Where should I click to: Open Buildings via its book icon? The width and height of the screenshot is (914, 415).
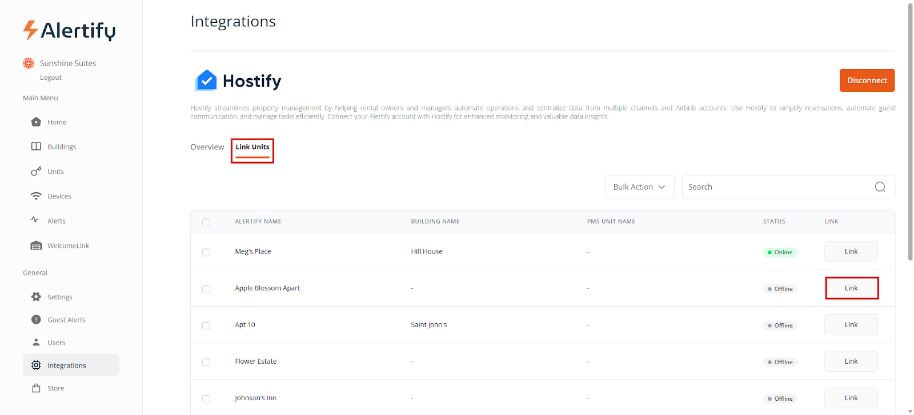pos(36,147)
